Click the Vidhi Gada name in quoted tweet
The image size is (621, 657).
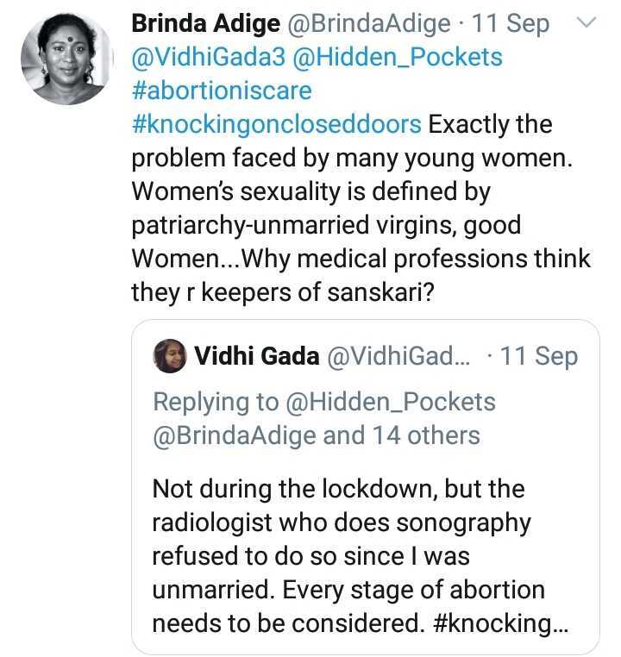[256, 356]
